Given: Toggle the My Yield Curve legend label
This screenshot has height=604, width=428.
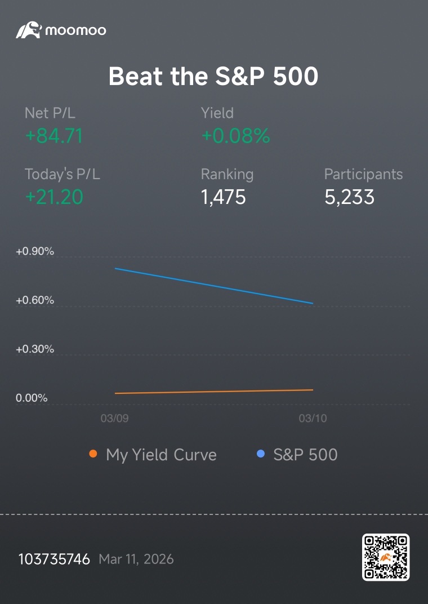Looking at the screenshot, I should (161, 455).
